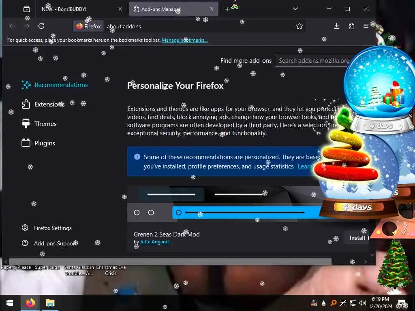
Task: Click the Personalize Your Firefox heading
Action: [x=175, y=86]
